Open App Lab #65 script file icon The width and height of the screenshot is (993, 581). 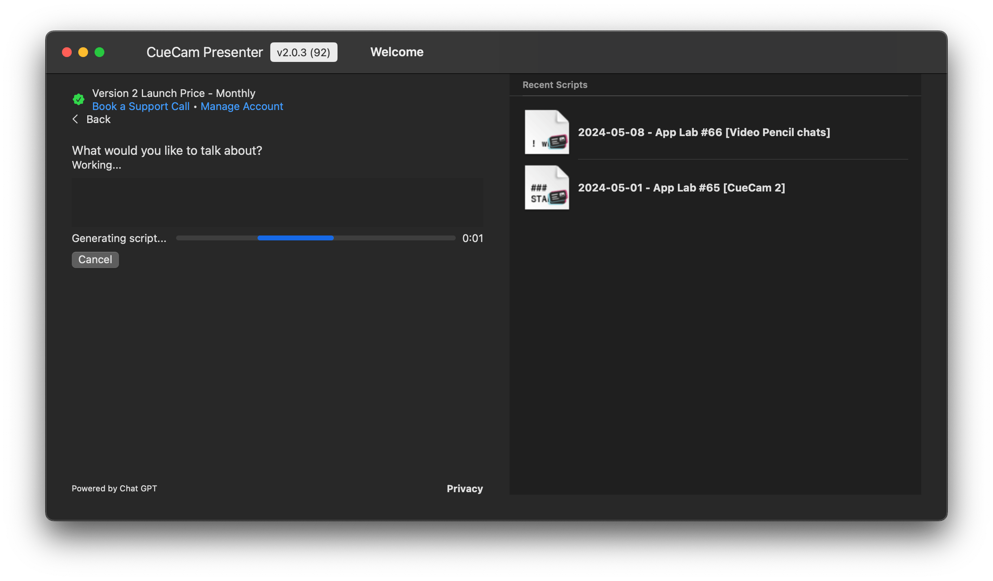click(x=546, y=187)
